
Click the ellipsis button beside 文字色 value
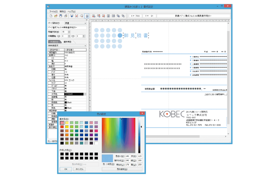(x=85, y=94)
